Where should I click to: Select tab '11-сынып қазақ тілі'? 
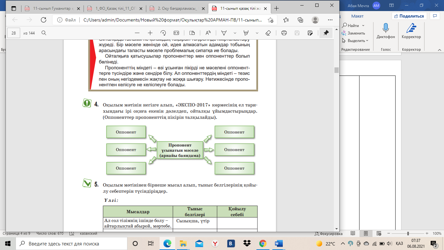tap(239, 8)
